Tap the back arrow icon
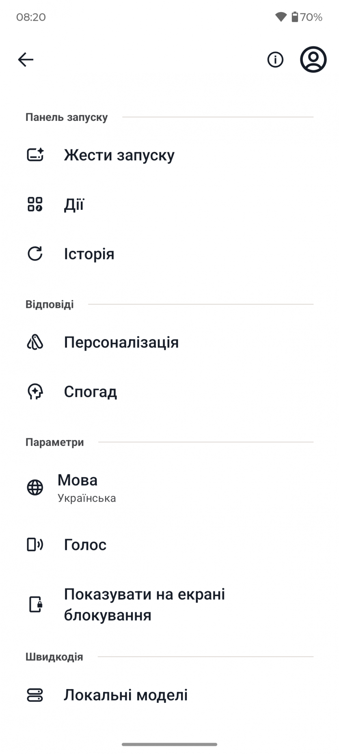This screenshot has width=339, height=754. click(x=26, y=60)
